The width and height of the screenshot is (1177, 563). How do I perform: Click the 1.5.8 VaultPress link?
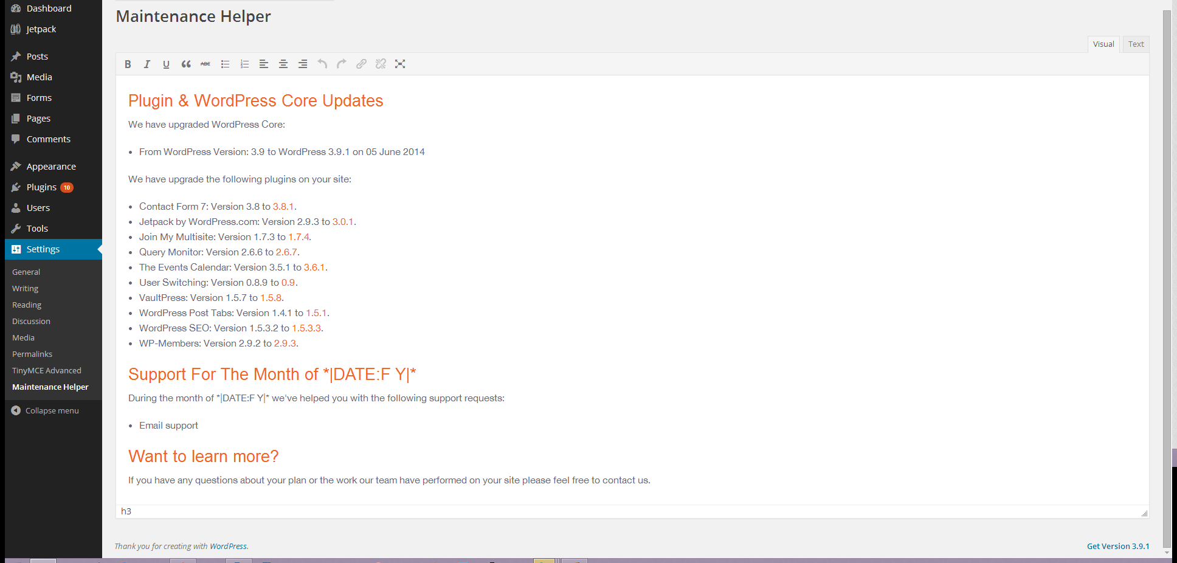pos(271,298)
